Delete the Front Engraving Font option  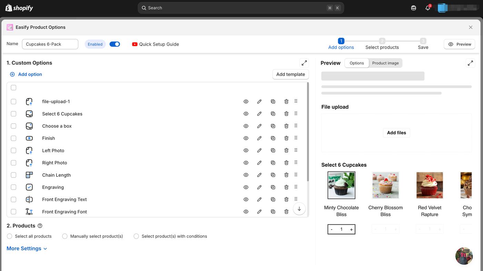(x=286, y=212)
